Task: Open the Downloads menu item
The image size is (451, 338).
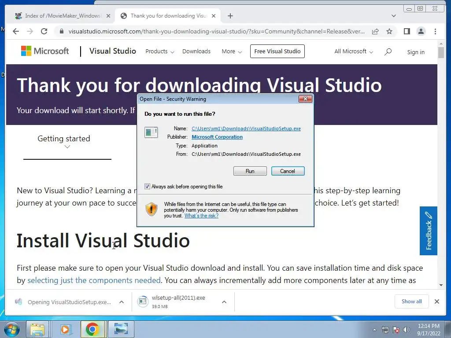Action: point(196,51)
